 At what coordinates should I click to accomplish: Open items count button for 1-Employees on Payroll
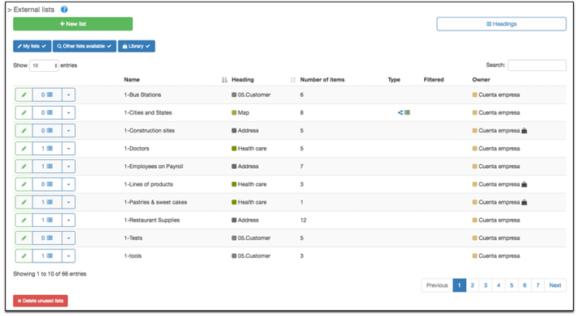click(x=47, y=166)
